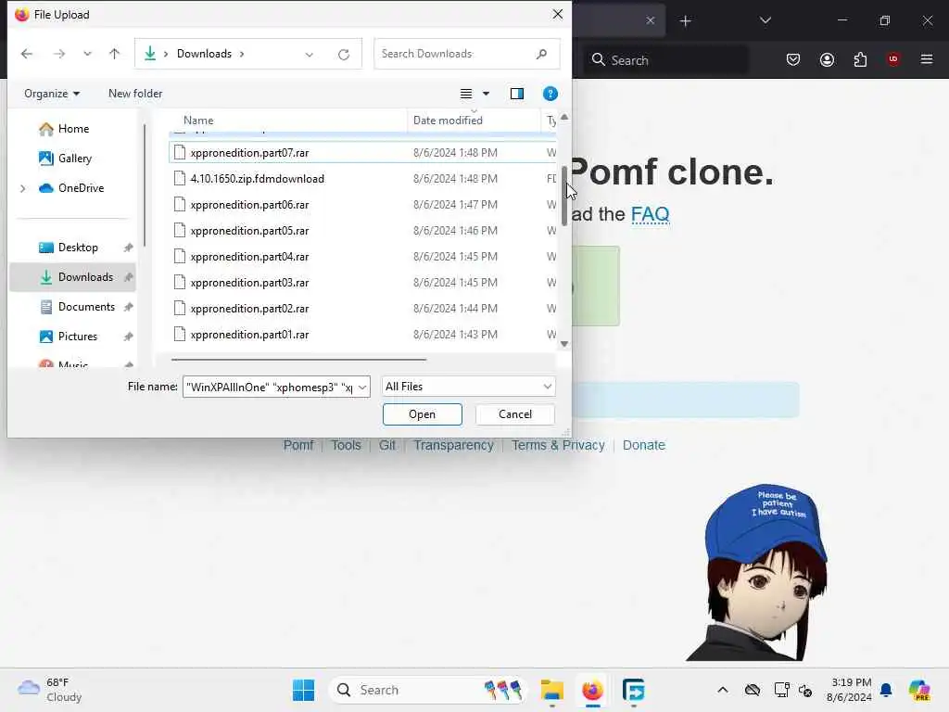Toggle the preview pane

[x=517, y=94]
